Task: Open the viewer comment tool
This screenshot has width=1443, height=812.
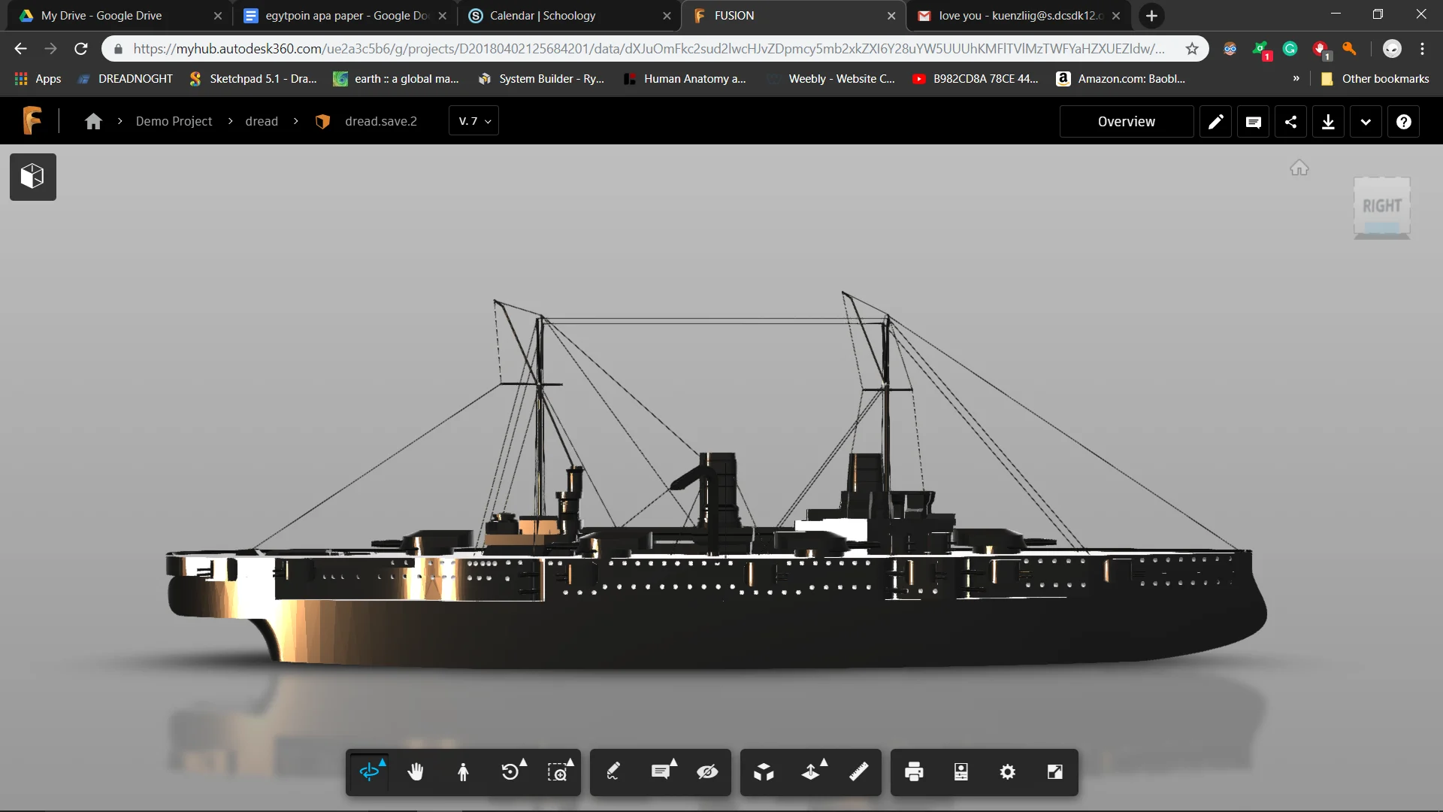Action: pyautogui.click(x=661, y=772)
